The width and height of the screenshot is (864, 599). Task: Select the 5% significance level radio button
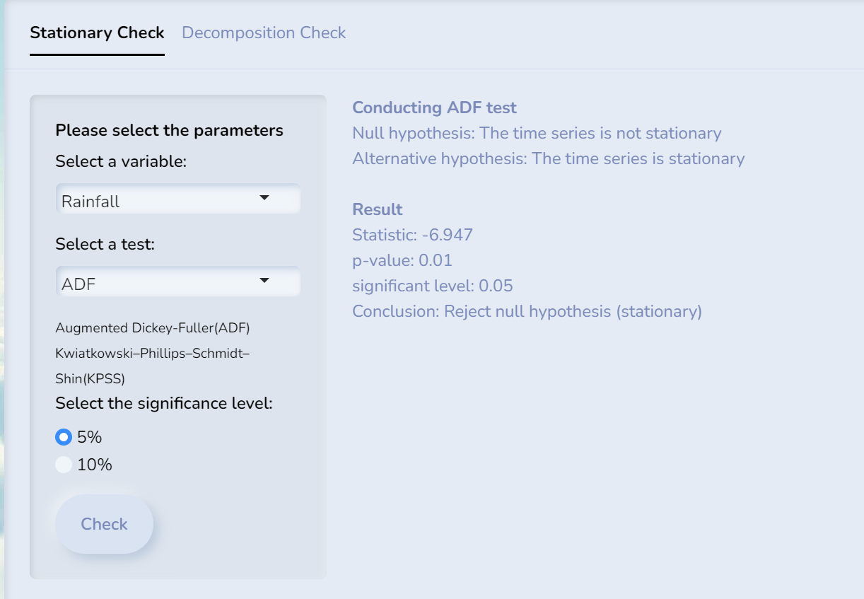[x=64, y=438]
